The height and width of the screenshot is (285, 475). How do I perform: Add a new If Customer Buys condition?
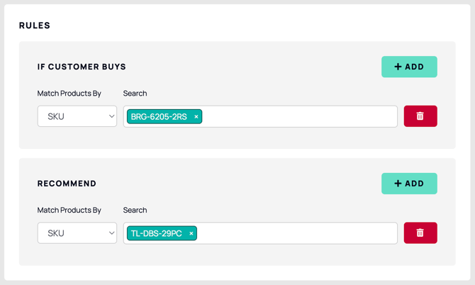(x=409, y=67)
